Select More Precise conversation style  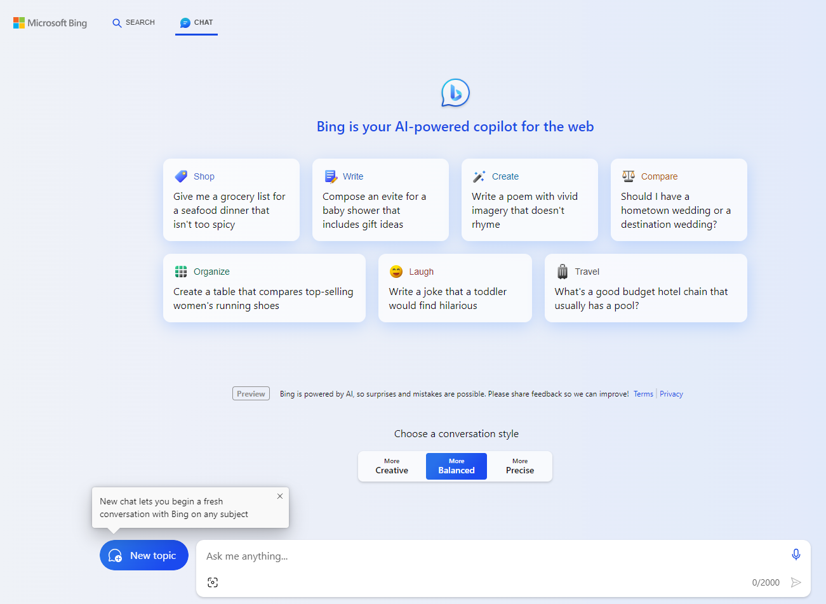[x=520, y=466]
